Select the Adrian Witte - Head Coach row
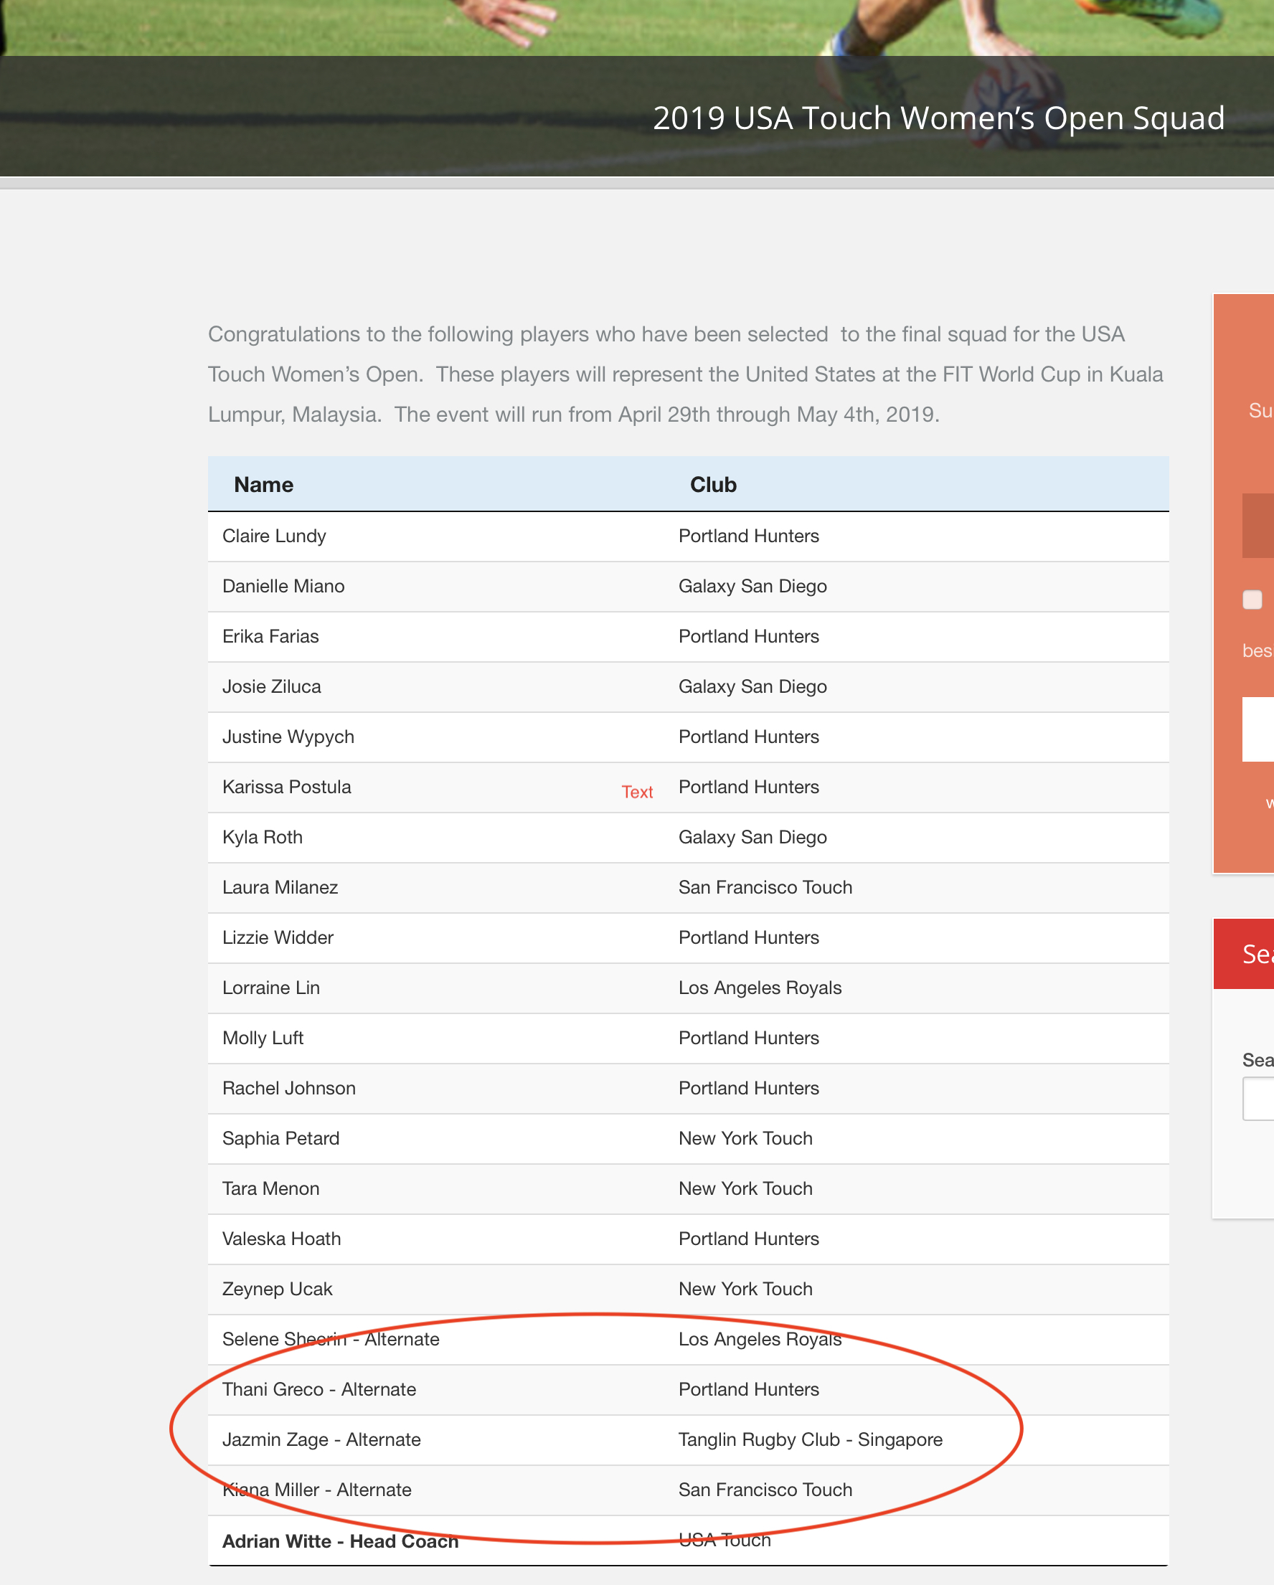The height and width of the screenshot is (1585, 1274). tap(688, 1541)
